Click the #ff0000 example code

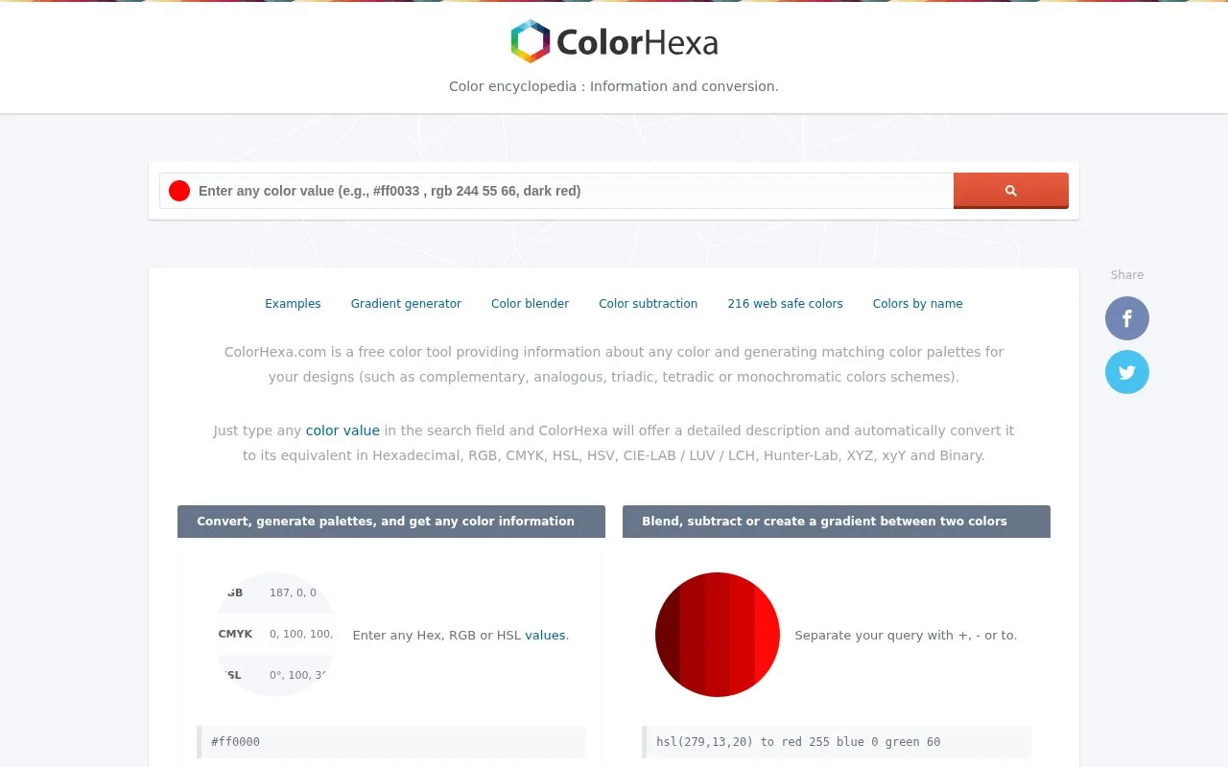[392, 742]
